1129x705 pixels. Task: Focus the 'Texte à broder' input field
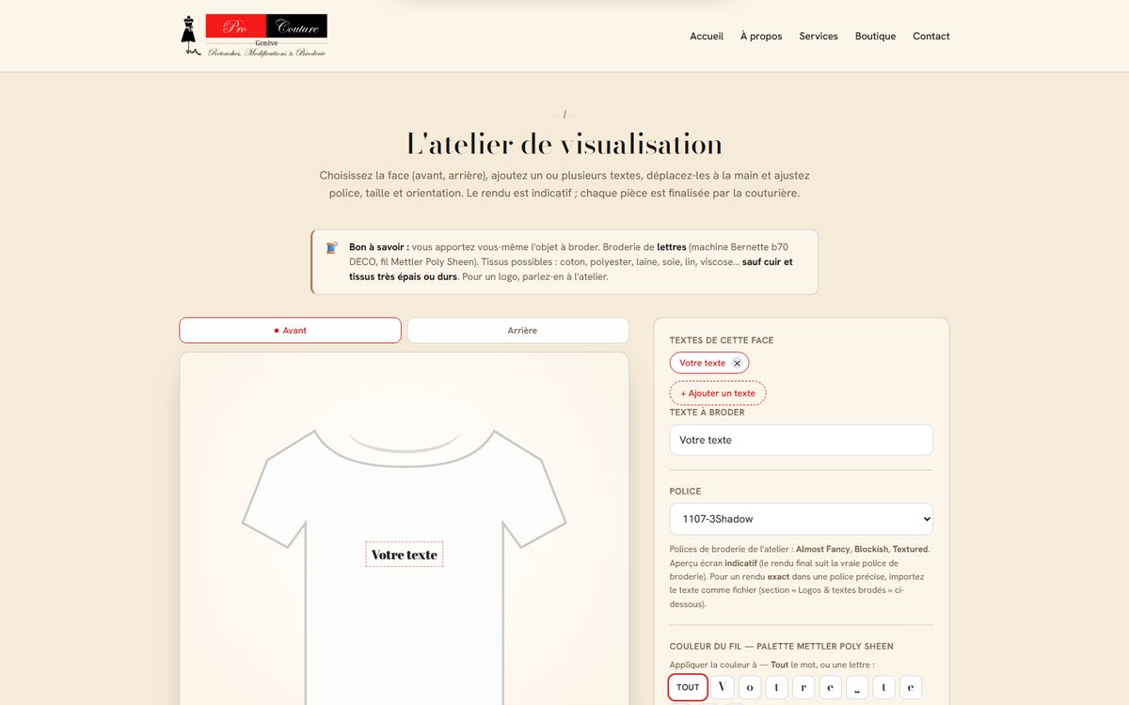coord(802,440)
